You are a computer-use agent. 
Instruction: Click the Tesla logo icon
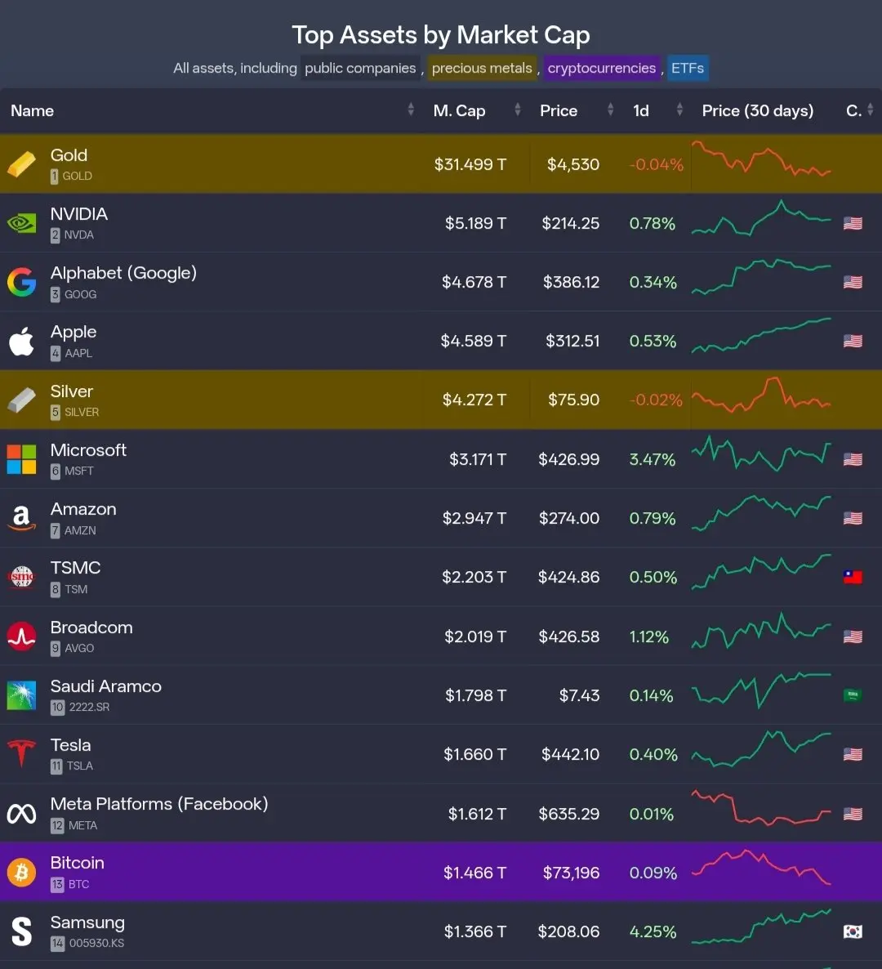[21, 754]
